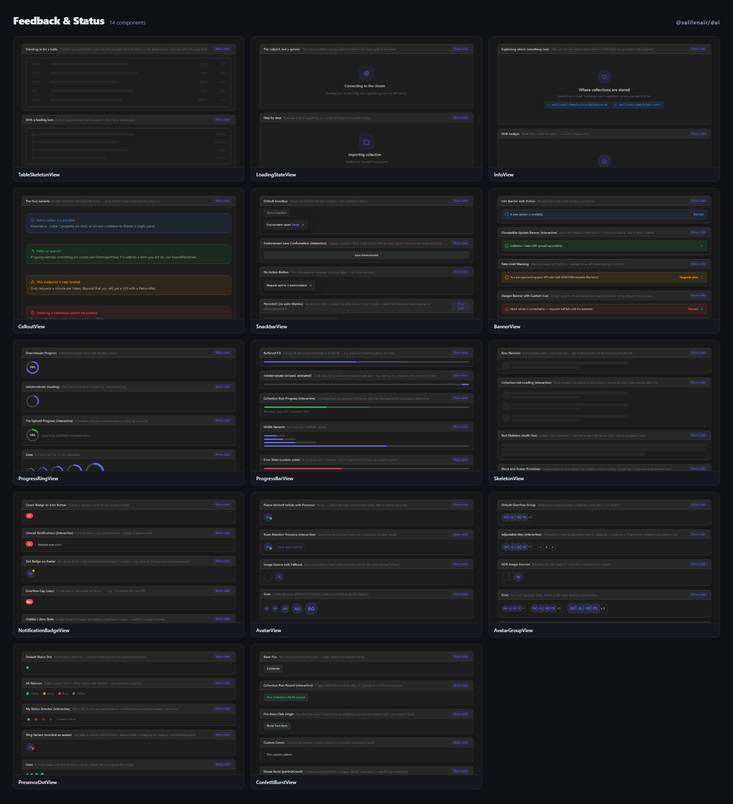Click the daakia.db path chip
Screen dimensions: 733x804
(577, 105)
